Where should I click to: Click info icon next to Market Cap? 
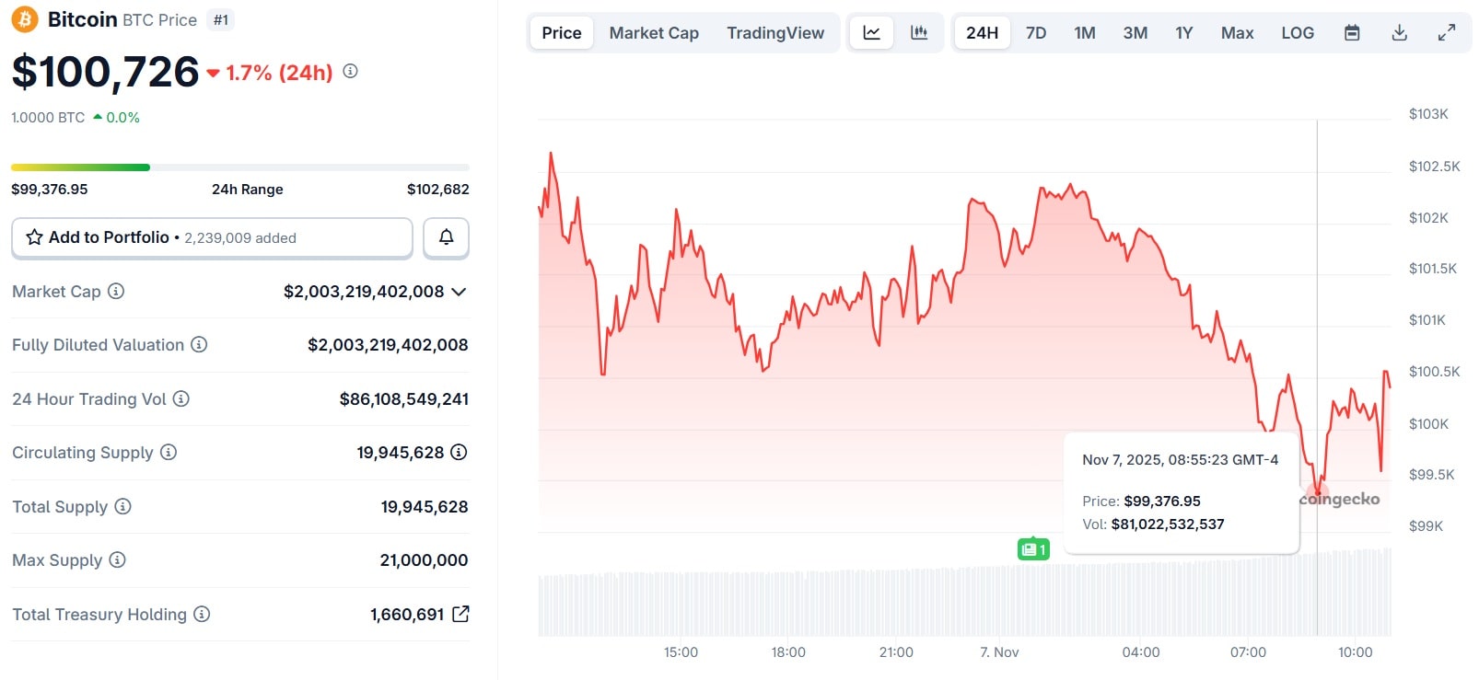coord(116,292)
